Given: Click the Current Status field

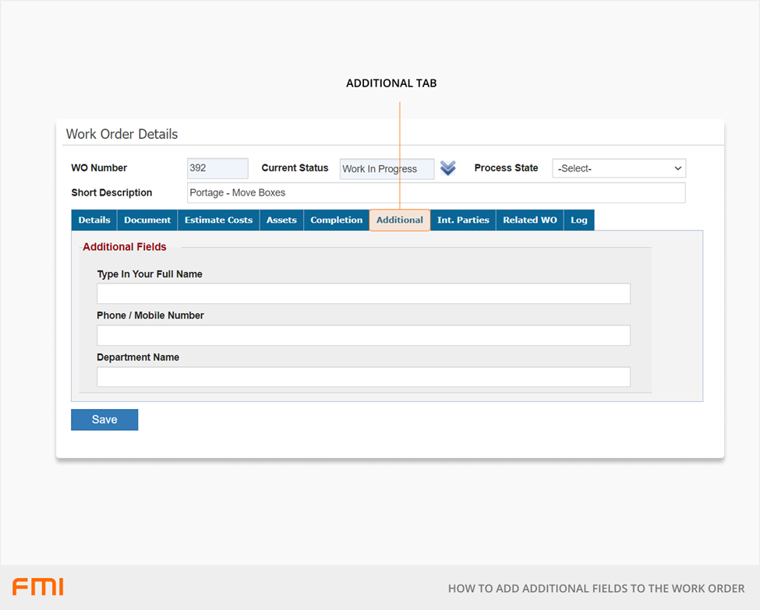Looking at the screenshot, I should tap(387, 169).
